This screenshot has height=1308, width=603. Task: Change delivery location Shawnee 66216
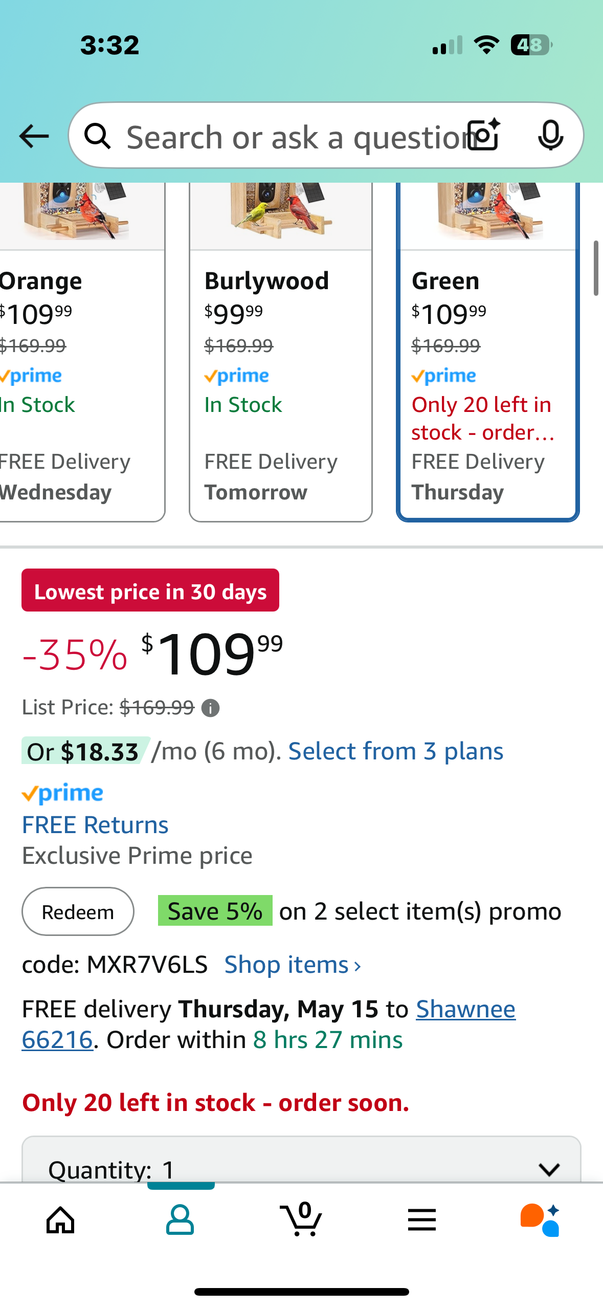[269, 1024]
